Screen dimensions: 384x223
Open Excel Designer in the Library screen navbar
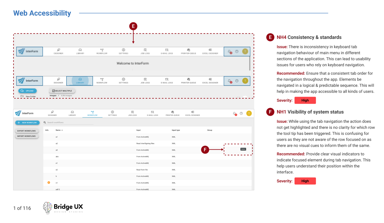click(210, 81)
